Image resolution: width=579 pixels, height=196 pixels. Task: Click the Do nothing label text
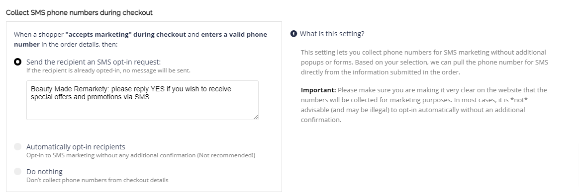(44, 171)
